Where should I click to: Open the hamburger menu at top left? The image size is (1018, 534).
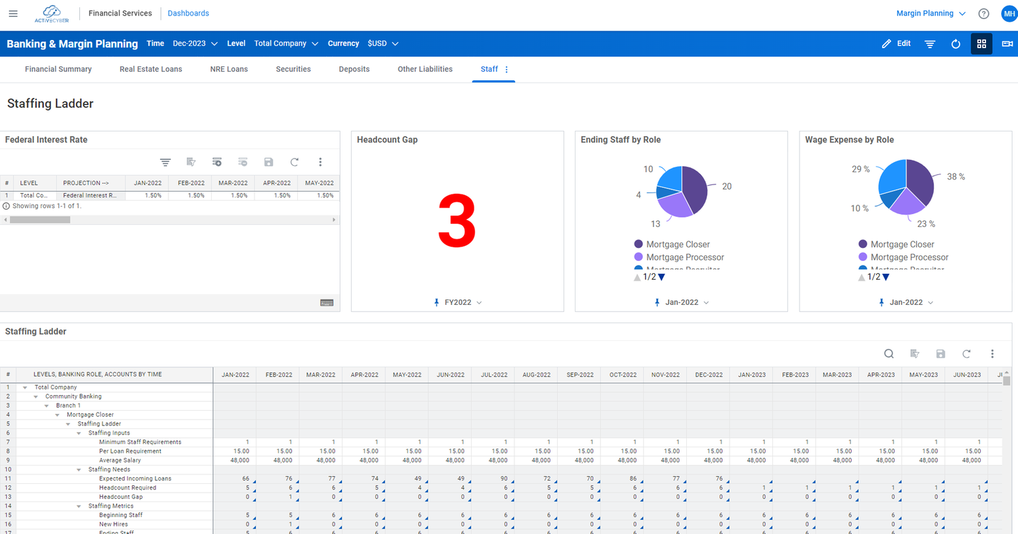13,13
